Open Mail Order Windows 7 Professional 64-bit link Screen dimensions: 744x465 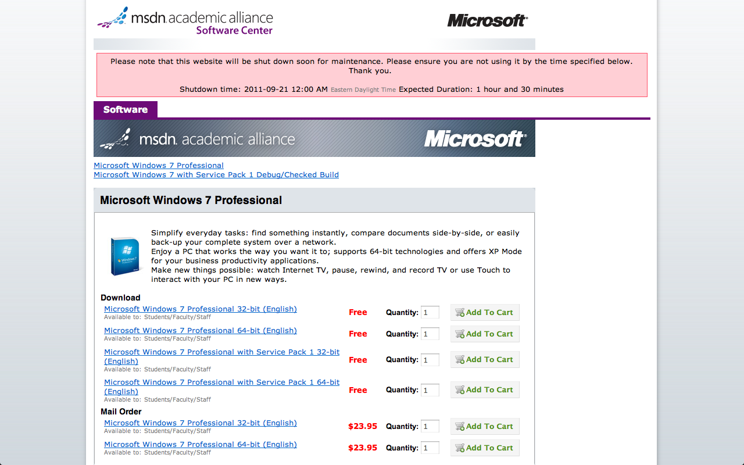[201, 445]
